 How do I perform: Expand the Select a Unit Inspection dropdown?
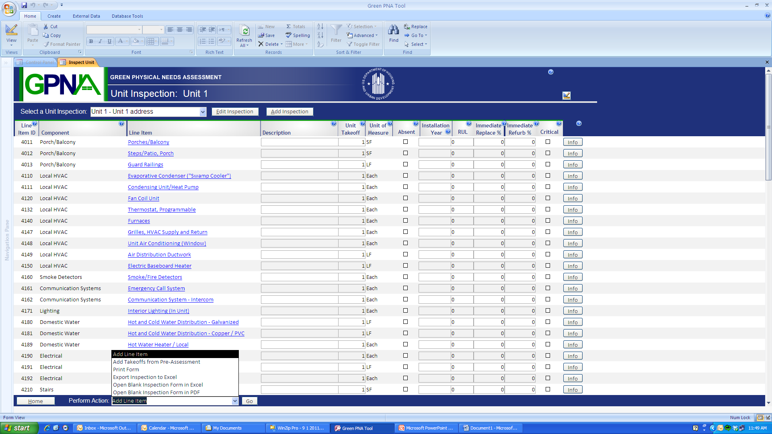tap(203, 112)
